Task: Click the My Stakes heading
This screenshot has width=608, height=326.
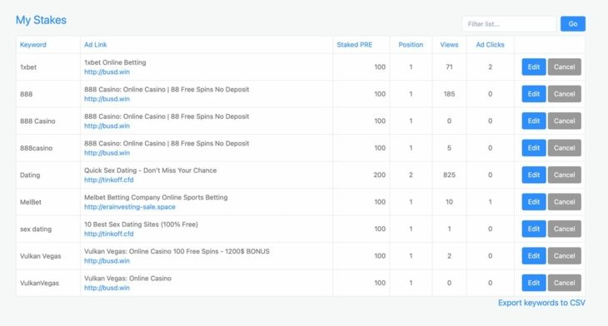Action: coord(41,20)
